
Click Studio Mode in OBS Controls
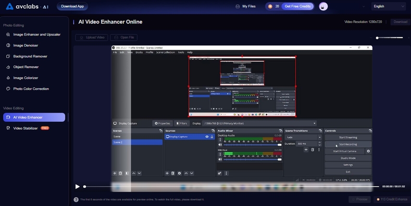tap(348, 158)
